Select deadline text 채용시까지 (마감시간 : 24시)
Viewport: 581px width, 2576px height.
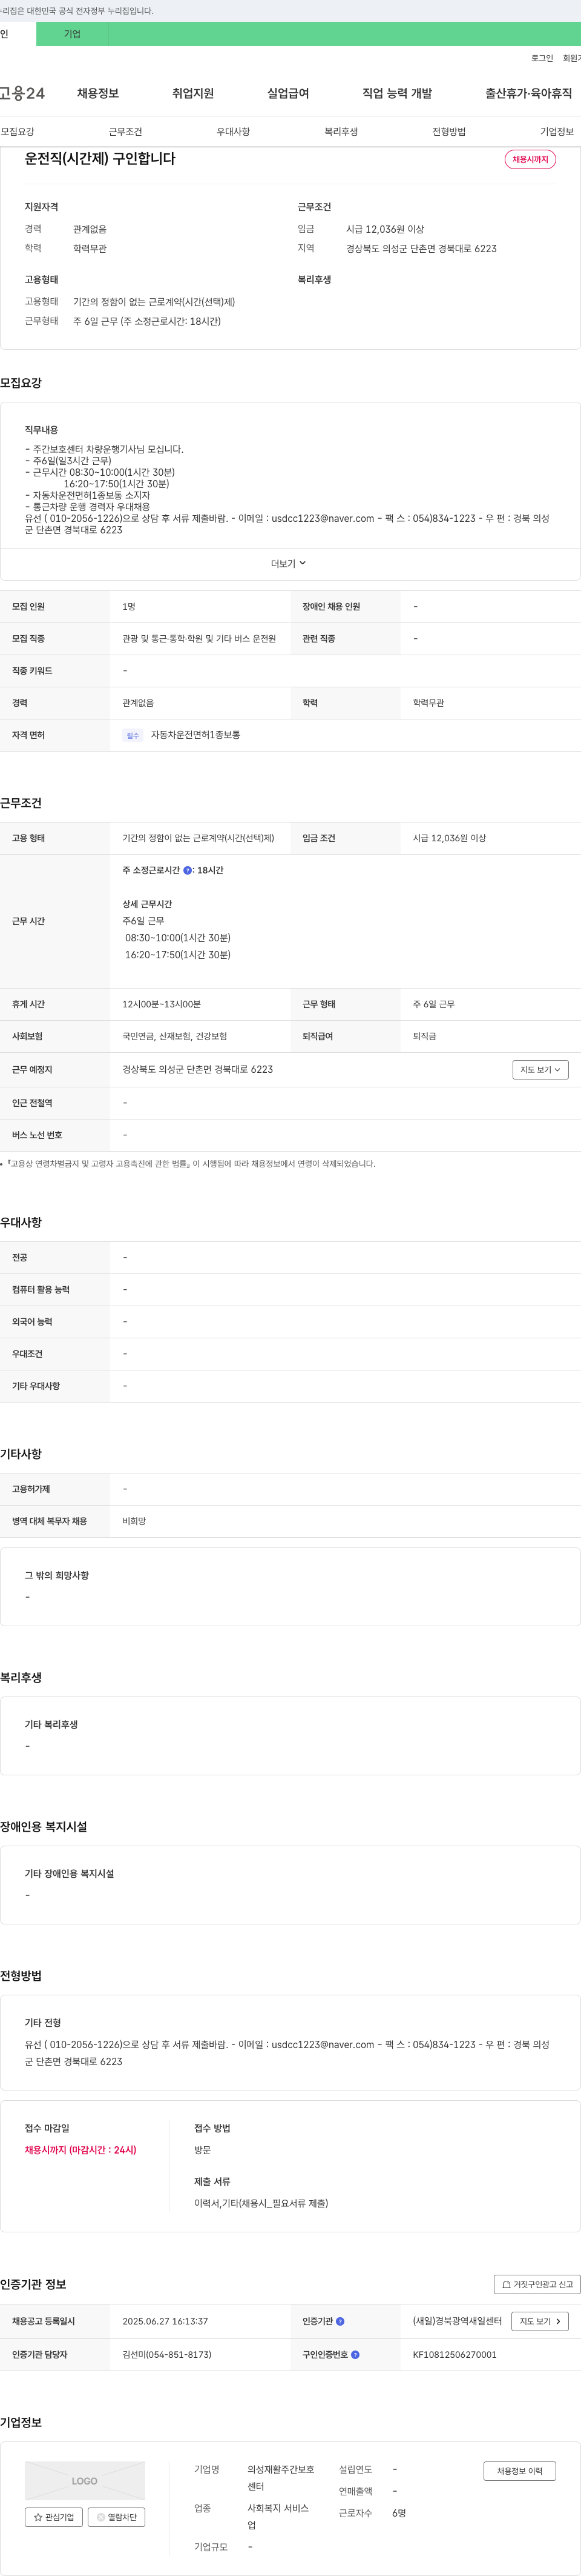[81, 2149]
